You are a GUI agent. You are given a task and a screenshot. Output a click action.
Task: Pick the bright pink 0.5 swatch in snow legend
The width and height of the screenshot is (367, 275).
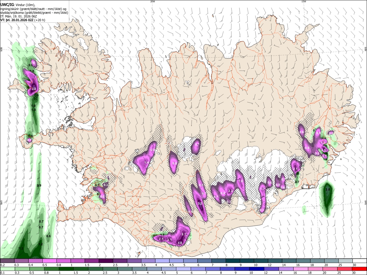(49, 261)
